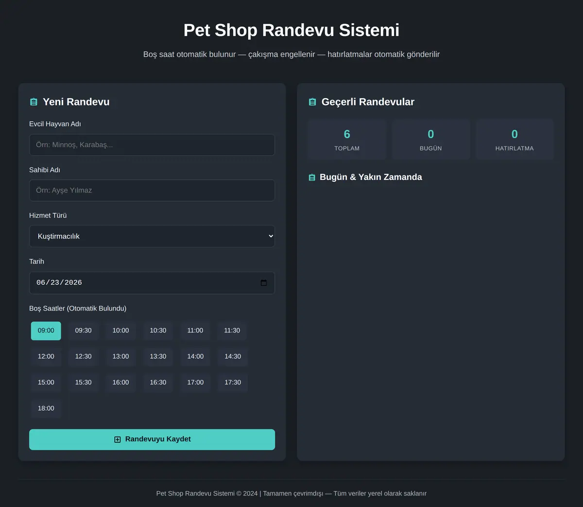The height and width of the screenshot is (507, 583).
Task: Click the plus icon on Randevuyu Kaydet button
Action: pos(117,439)
